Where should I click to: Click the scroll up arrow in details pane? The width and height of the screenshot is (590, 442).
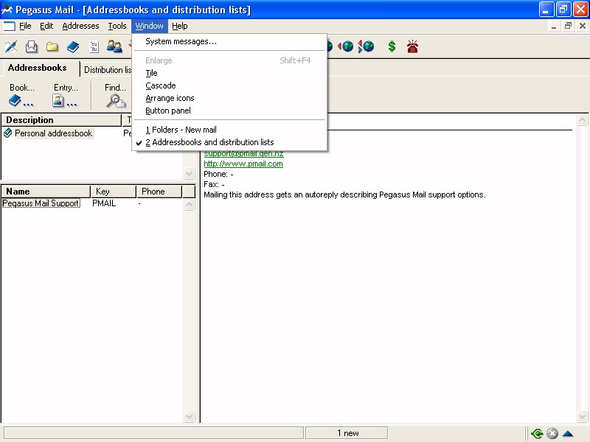[x=582, y=119]
